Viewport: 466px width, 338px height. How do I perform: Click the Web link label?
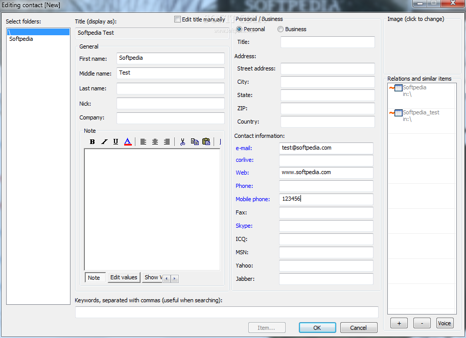242,173
